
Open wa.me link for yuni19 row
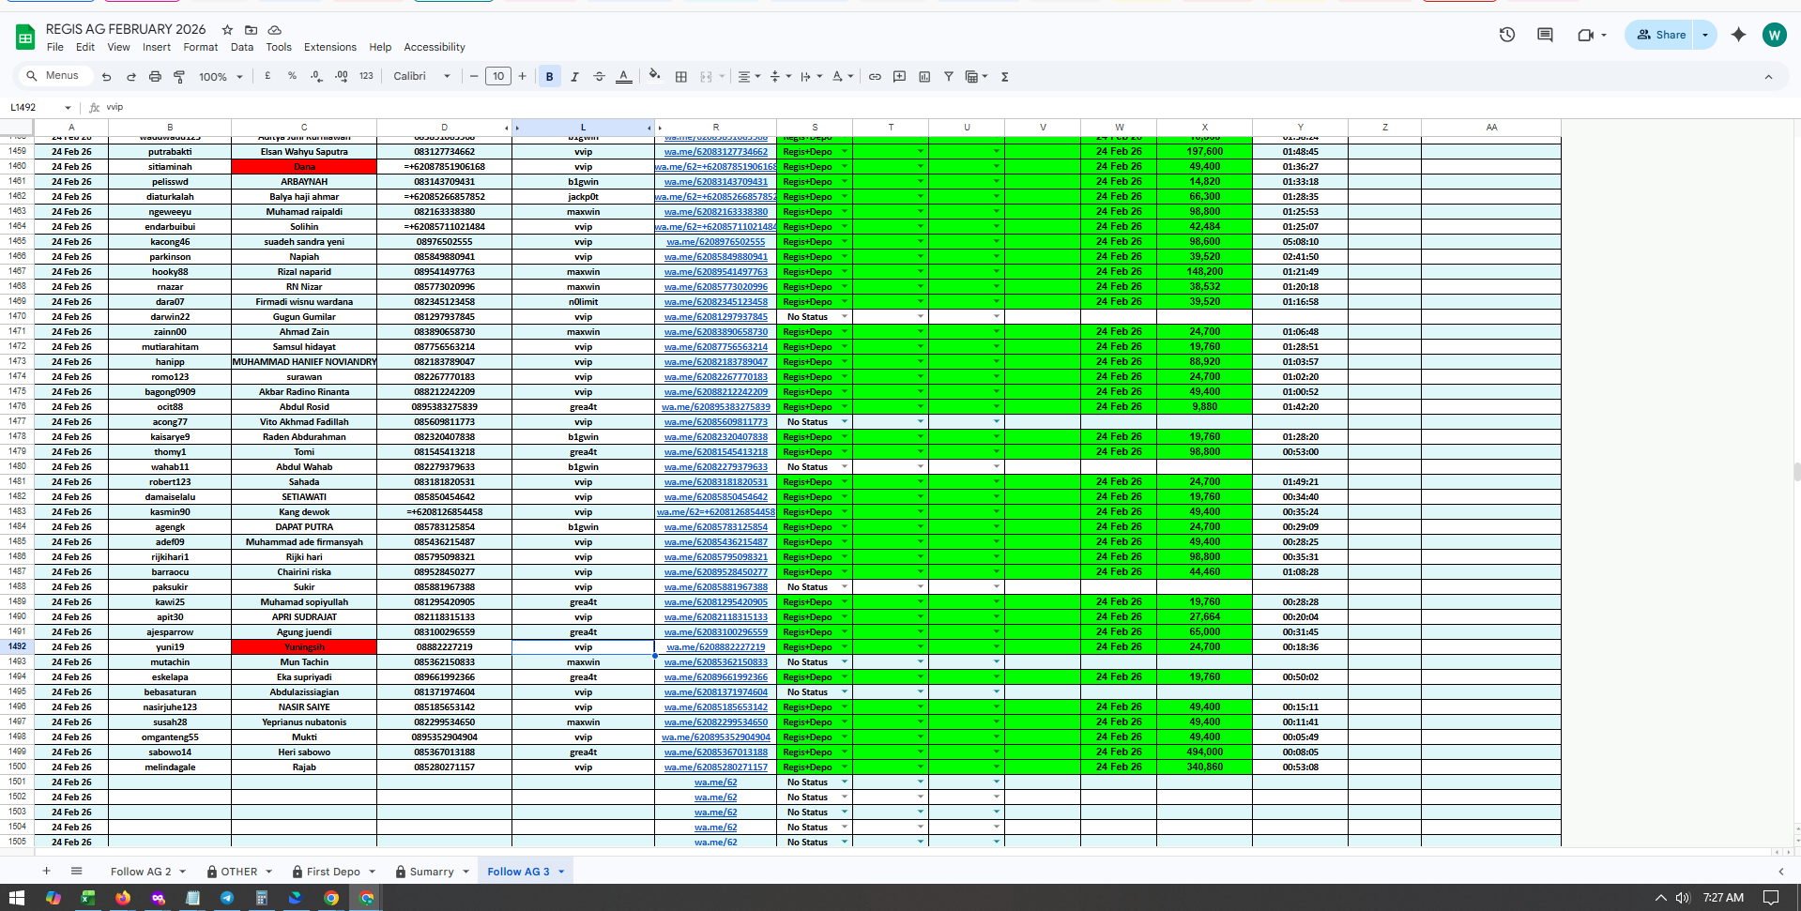pyautogui.click(x=715, y=647)
